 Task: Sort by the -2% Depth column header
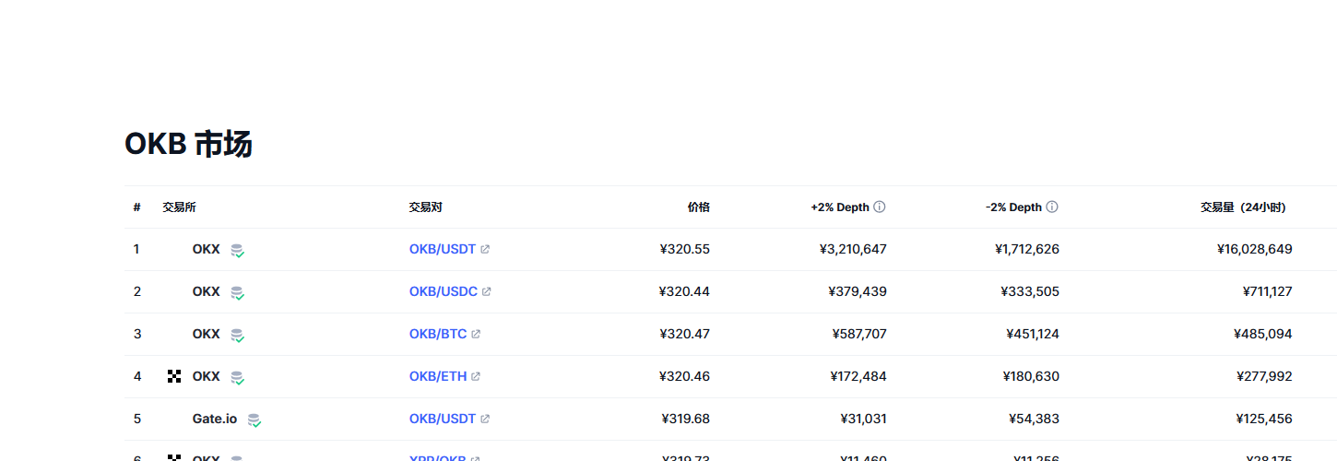pyautogui.click(x=1013, y=207)
